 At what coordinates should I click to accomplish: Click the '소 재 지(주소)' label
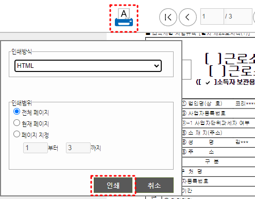(205, 133)
